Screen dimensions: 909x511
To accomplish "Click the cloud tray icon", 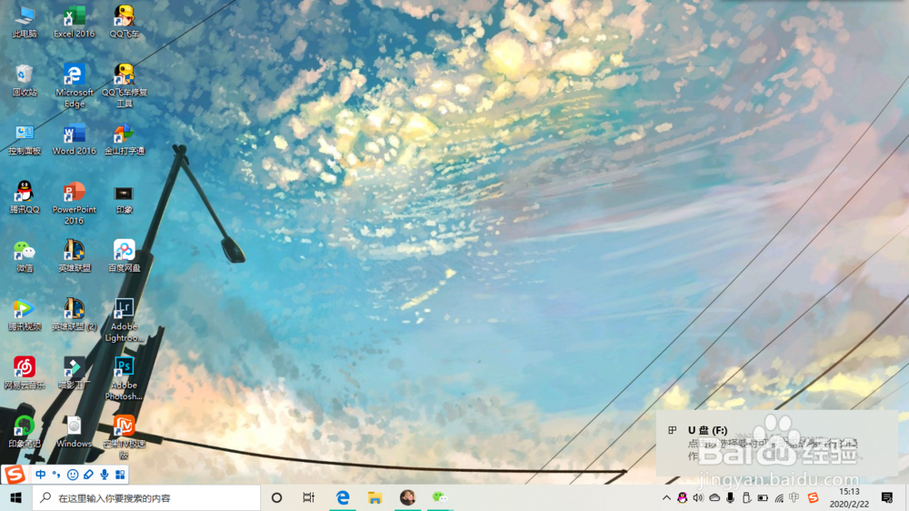I will click(x=714, y=497).
